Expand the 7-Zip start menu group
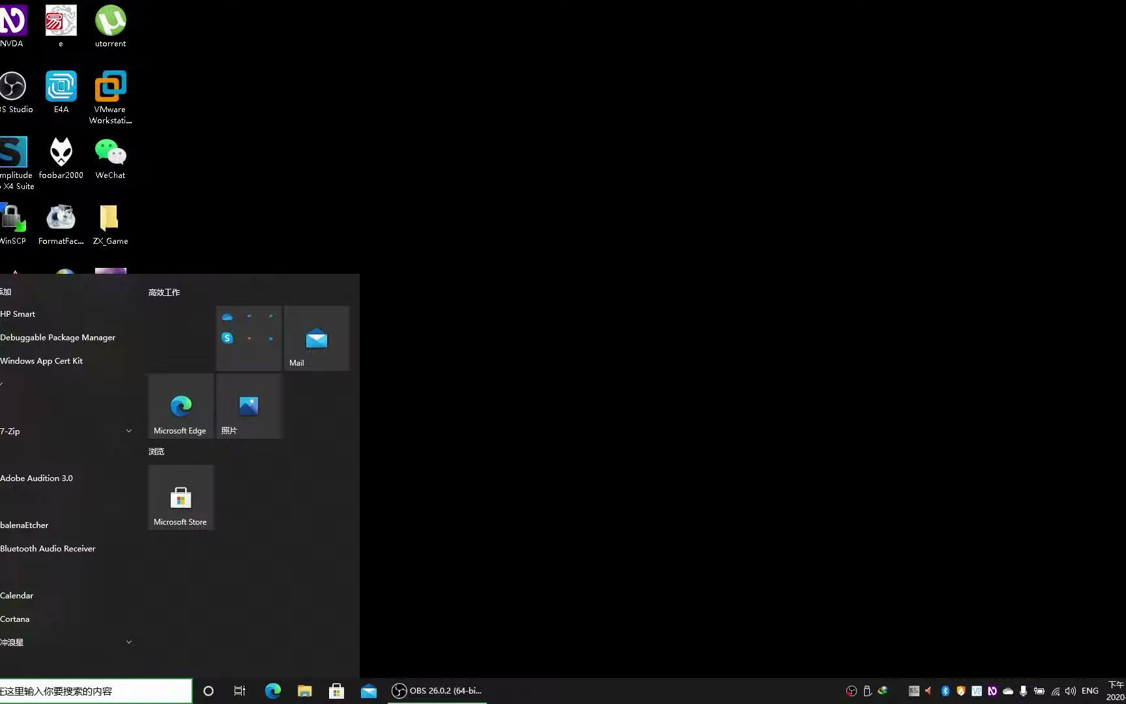Image resolution: width=1126 pixels, height=704 pixels. pos(128,430)
